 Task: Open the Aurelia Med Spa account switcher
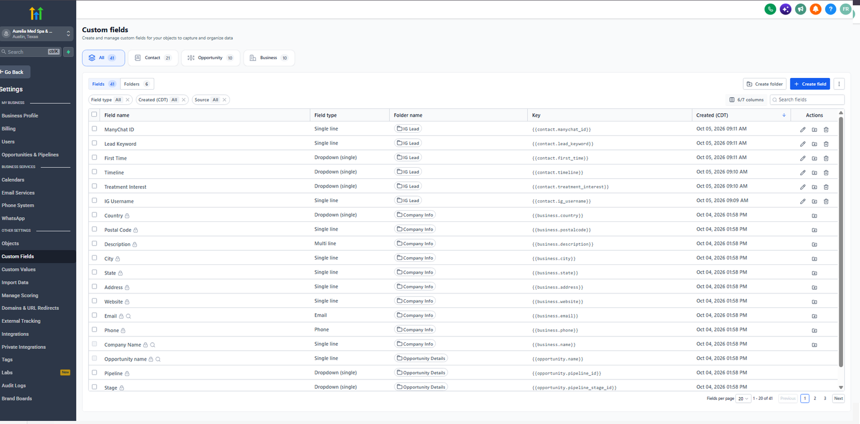[x=37, y=34]
